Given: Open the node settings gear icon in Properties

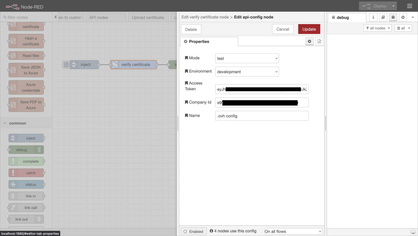Looking at the screenshot, I should coord(309,41).
